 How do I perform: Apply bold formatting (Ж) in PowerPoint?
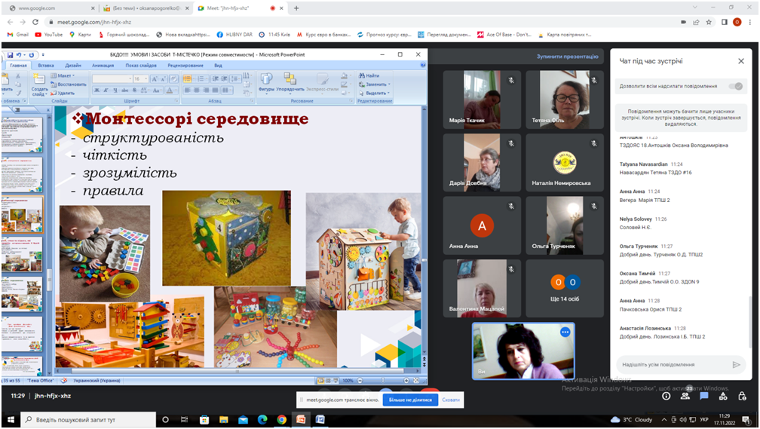(x=97, y=90)
